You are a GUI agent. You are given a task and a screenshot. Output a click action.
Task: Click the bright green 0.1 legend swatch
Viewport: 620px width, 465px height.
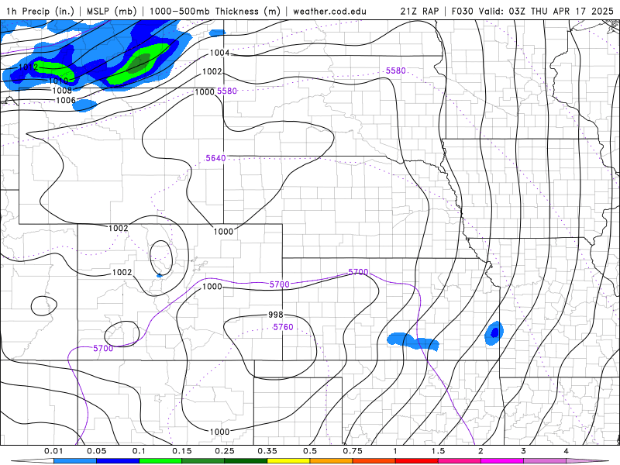tap(160, 461)
